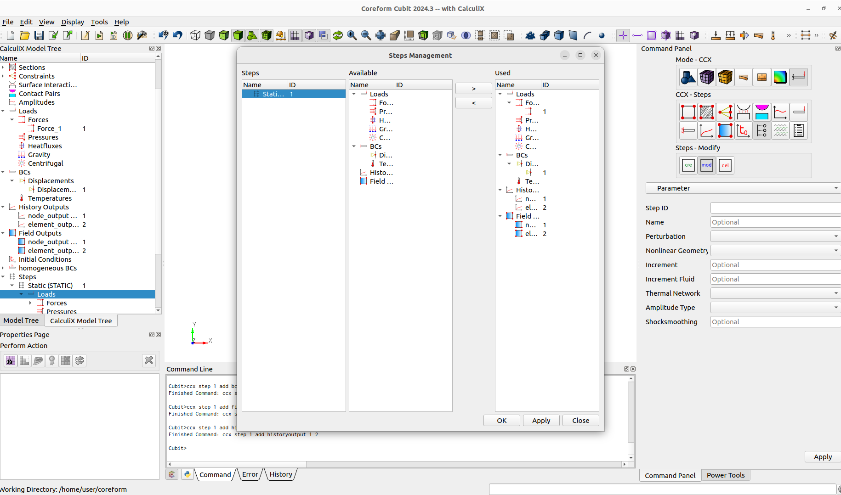841x495 pixels.
Task: Open the Tools menu
Action: (x=99, y=22)
